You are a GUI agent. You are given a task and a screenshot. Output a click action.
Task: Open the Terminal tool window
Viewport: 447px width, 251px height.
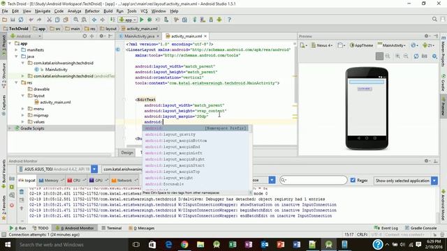click(x=112, y=228)
